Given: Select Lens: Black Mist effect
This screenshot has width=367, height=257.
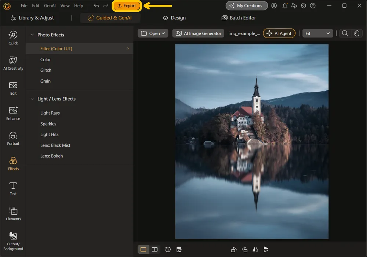Looking at the screenshot, I should 55,145.
